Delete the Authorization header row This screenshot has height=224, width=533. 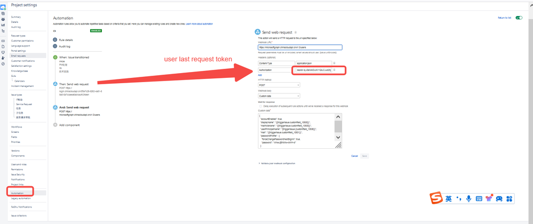click(334, 70)
